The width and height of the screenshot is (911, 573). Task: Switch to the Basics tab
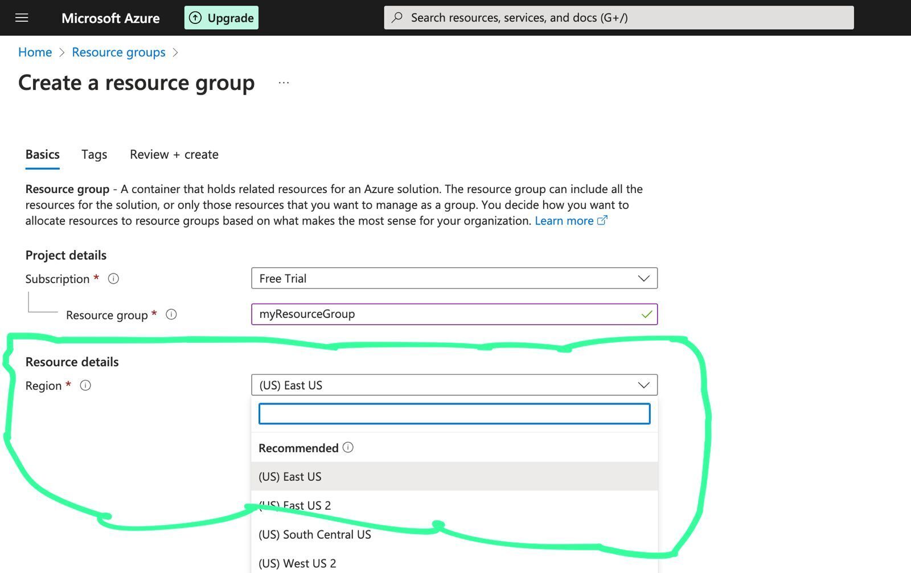[x=43, y=154]
